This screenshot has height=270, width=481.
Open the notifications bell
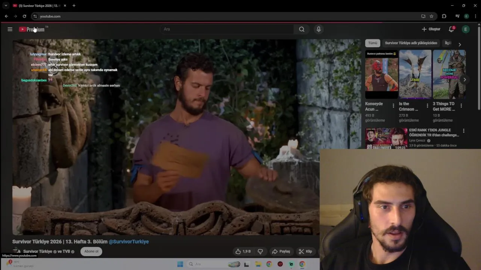click(451, 29)
